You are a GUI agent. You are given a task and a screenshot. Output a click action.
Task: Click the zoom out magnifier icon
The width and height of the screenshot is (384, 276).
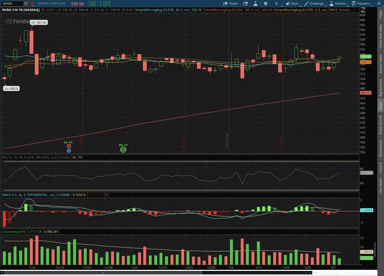332,273
